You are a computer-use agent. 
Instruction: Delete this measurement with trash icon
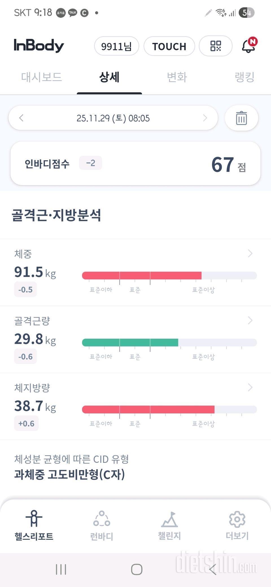pyautogui.click(x=241, y=118)
